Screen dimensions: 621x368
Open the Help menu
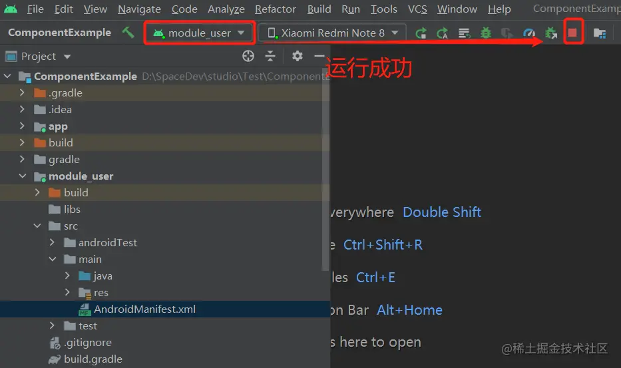pyautogui.click(x=499, y=9)
